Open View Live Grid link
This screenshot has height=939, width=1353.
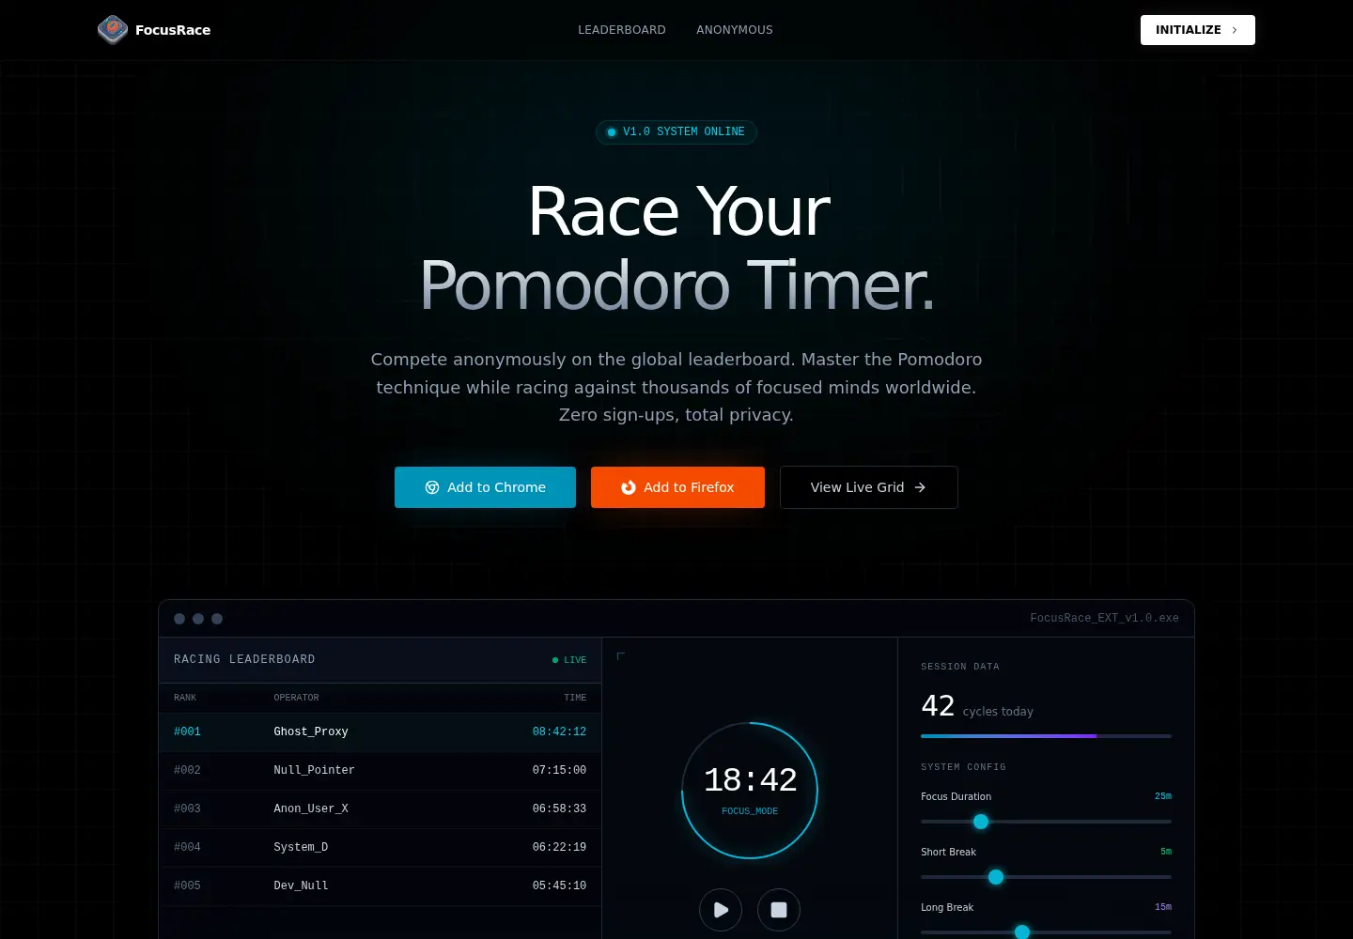pos(869,487)
